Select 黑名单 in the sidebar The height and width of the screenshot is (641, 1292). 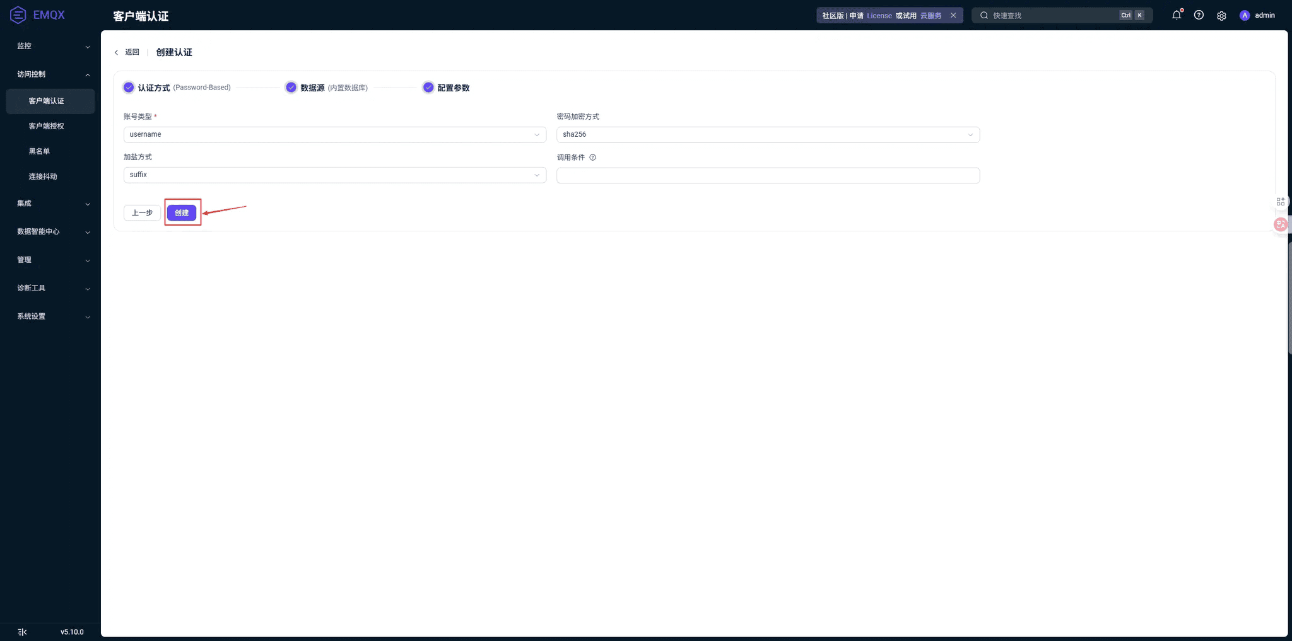(x=39, y=151)
